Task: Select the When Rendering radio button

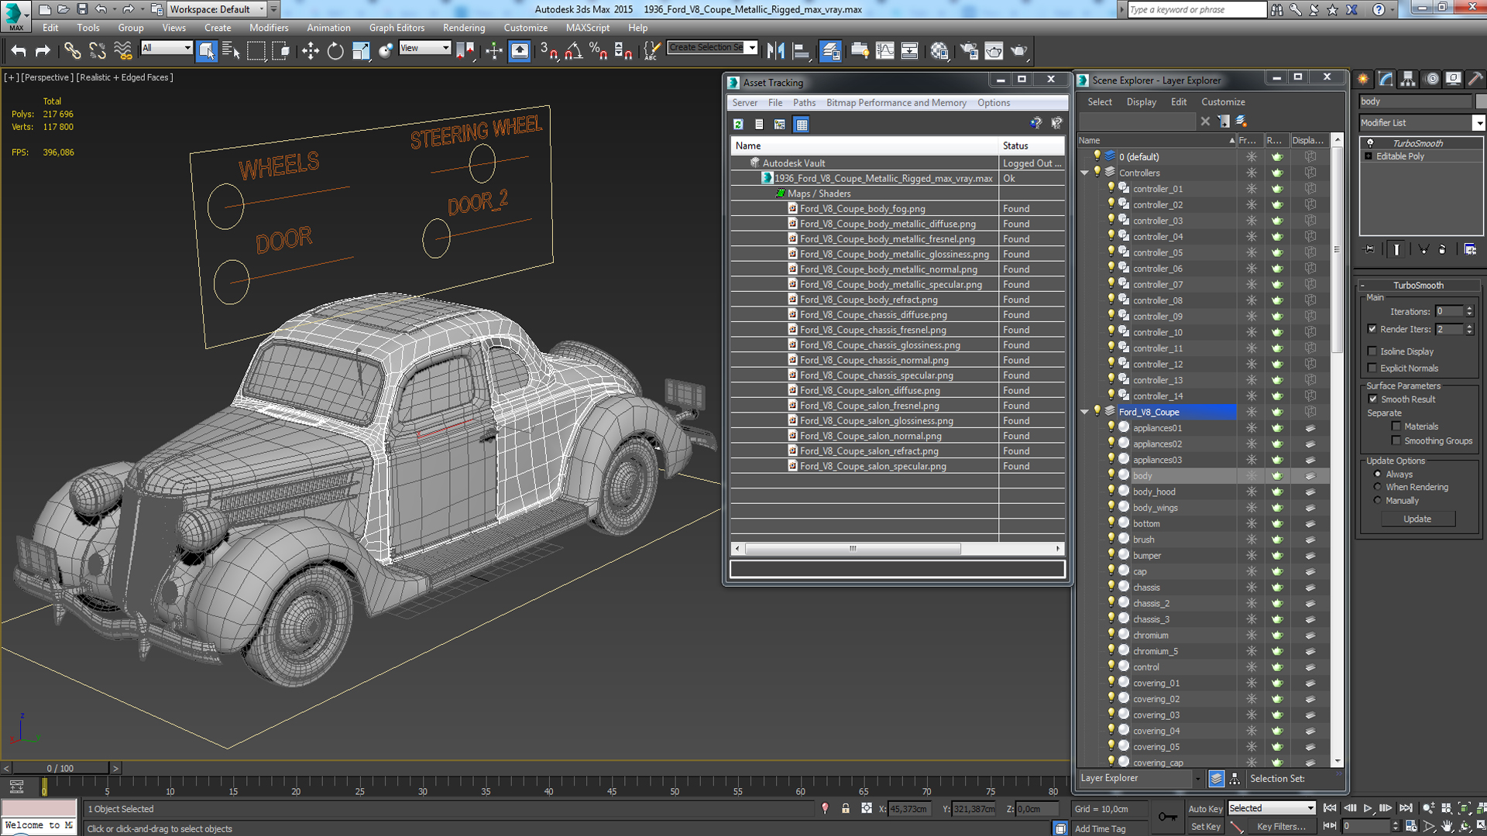Action: click(x=1378, y=487)
